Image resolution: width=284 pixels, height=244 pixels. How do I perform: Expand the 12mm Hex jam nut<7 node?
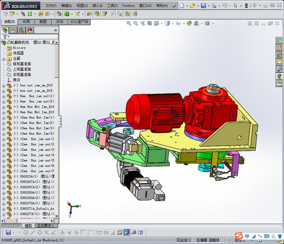point(4,172)
